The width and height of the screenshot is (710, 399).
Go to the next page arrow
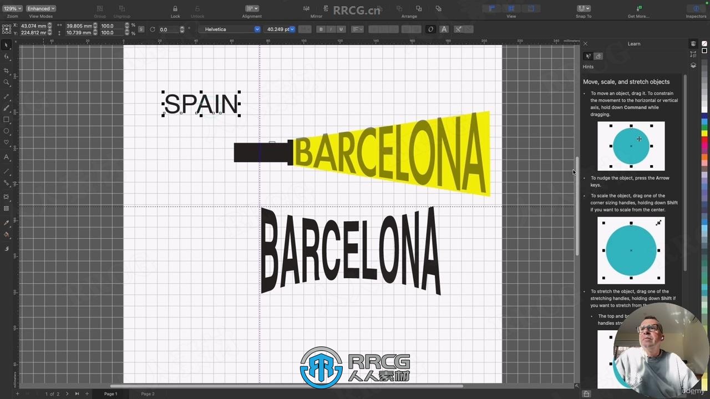pos(67,394)
